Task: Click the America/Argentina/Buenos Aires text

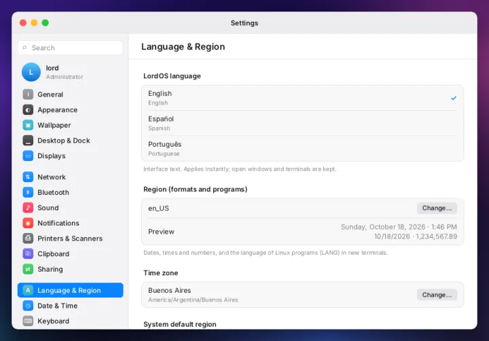Action: (193, 300)
